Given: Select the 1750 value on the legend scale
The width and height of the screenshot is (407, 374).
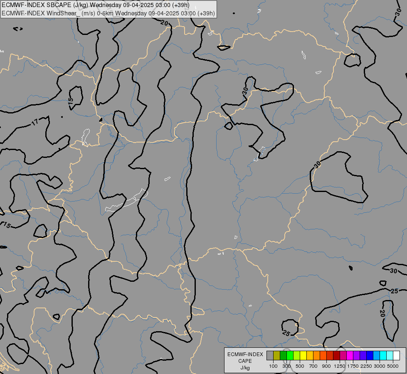Looking at the screenshot, I should tap(353, 366).
